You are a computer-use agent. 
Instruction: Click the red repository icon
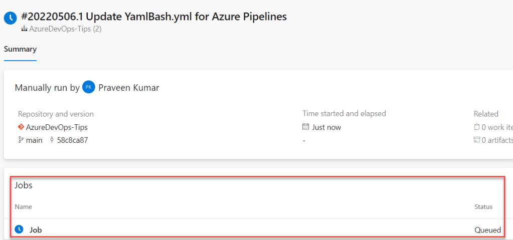coord(21,127)
